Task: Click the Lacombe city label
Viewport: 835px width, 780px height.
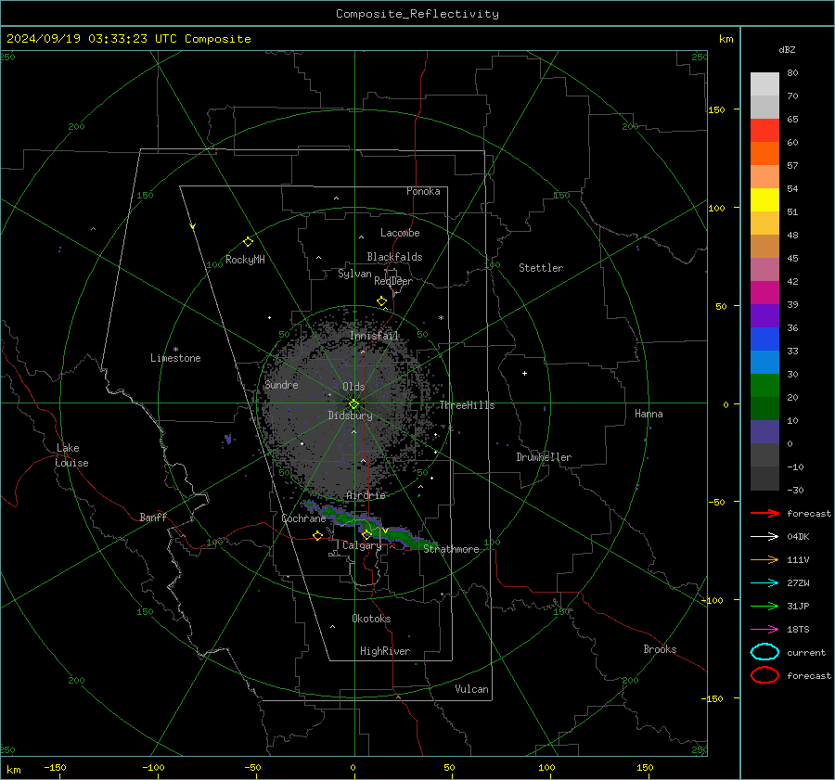Action: [400, 233]
